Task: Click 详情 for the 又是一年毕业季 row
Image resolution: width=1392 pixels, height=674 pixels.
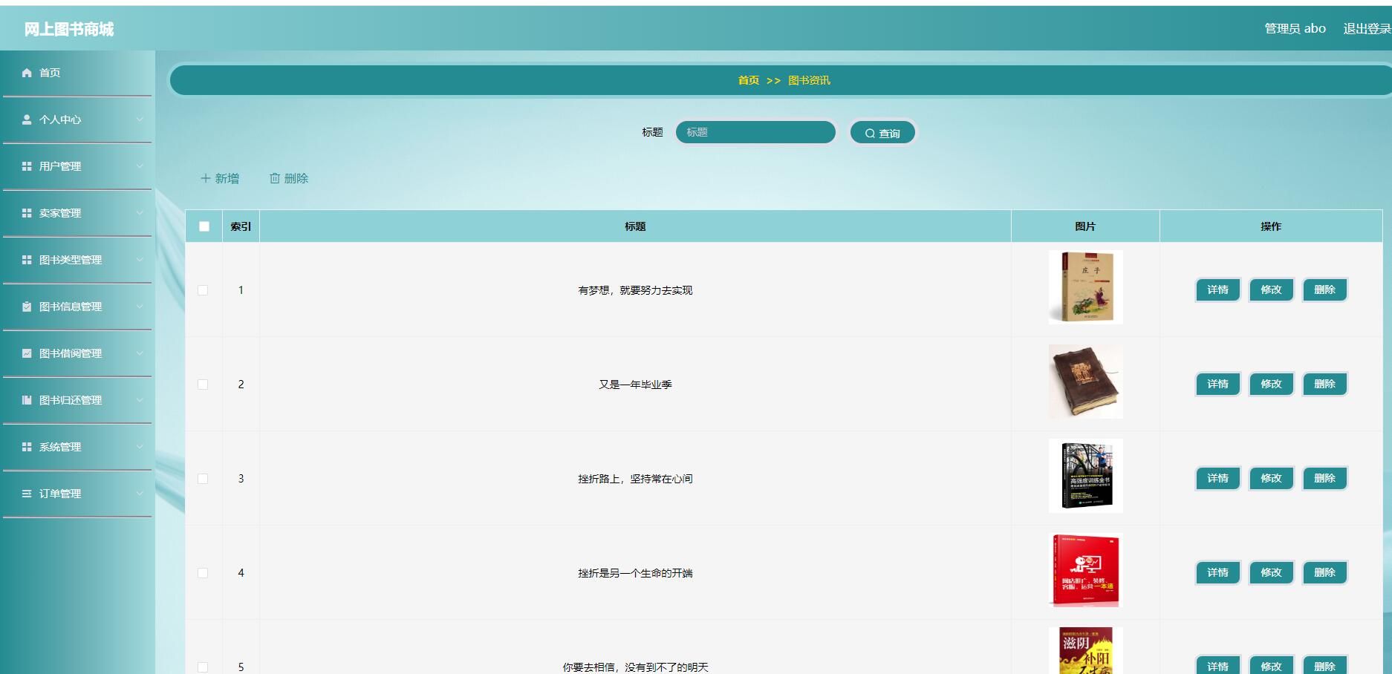Action: pyautogui.click(x=1217, y=385)
